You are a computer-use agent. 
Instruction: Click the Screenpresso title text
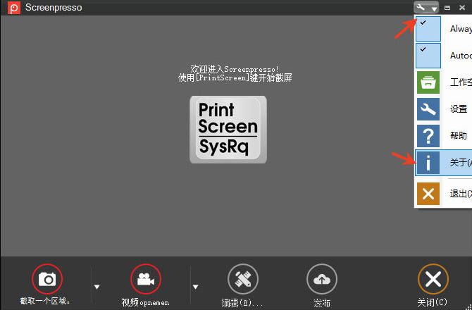point(54,8)
